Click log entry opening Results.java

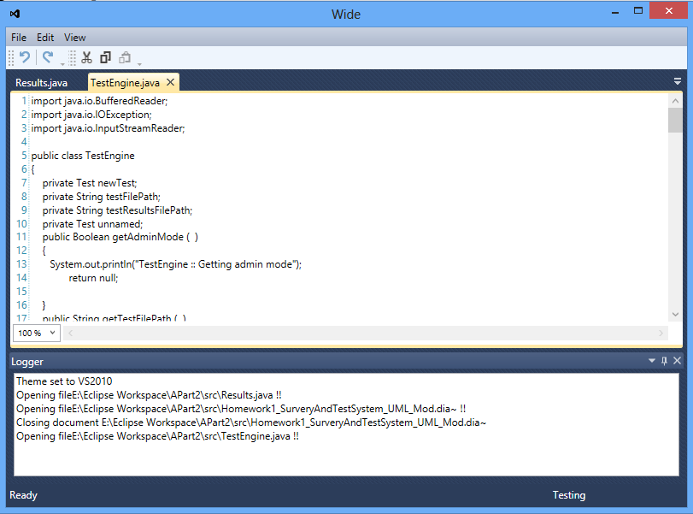[x=149, y=395]
